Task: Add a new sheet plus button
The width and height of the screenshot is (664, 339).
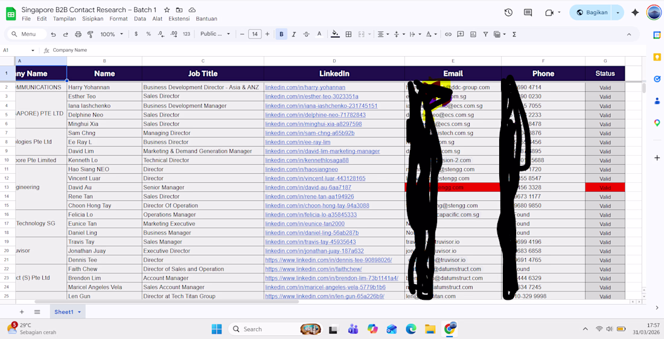Action: pos(22,312)
